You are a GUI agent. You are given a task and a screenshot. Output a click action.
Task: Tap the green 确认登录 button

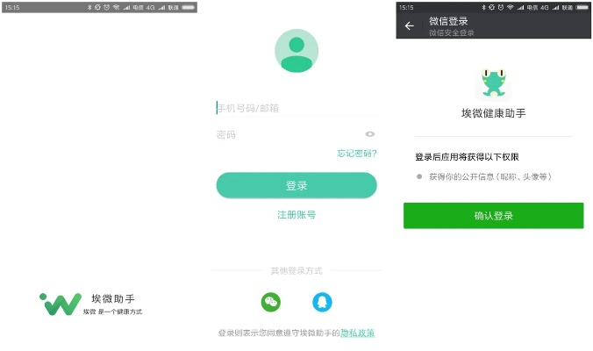click(x=493, y=216)
